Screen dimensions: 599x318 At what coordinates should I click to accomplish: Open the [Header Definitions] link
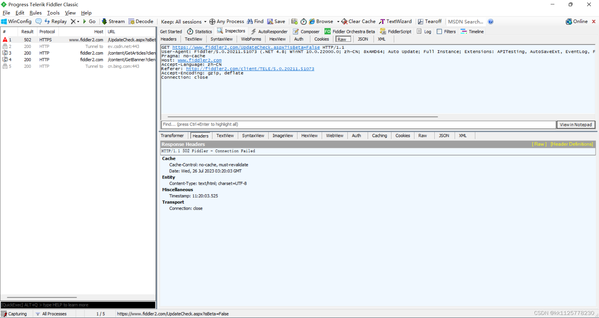(x=572, y=144)
